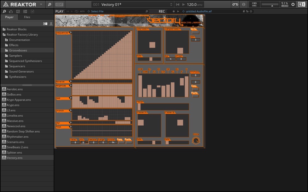Screen dimensions: 308x192
Task: Toggle EDIT mode button
Action: (x=59, y=4)
